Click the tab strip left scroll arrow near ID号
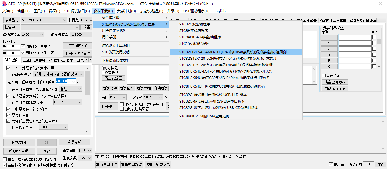 coord(86,60)
